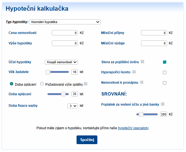Enable the Hypospořicí konto checkbox
The height and width of the screenshot is (152, 186).
[165, 72]
